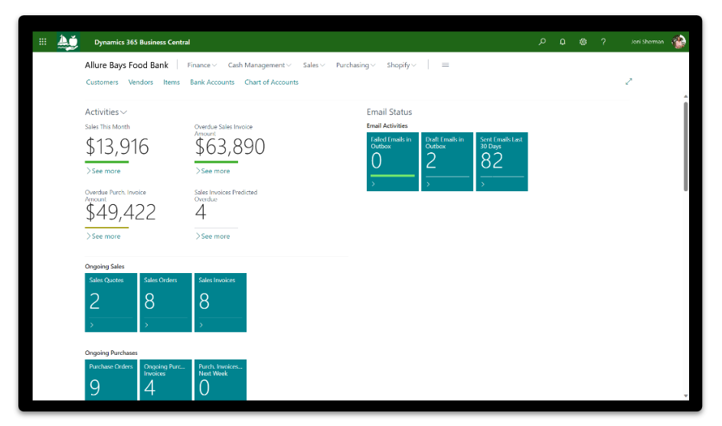Viewport: 722px width, 426px height.
Task: Click the scrollbar up arrow
Action: tap(685, 96)
